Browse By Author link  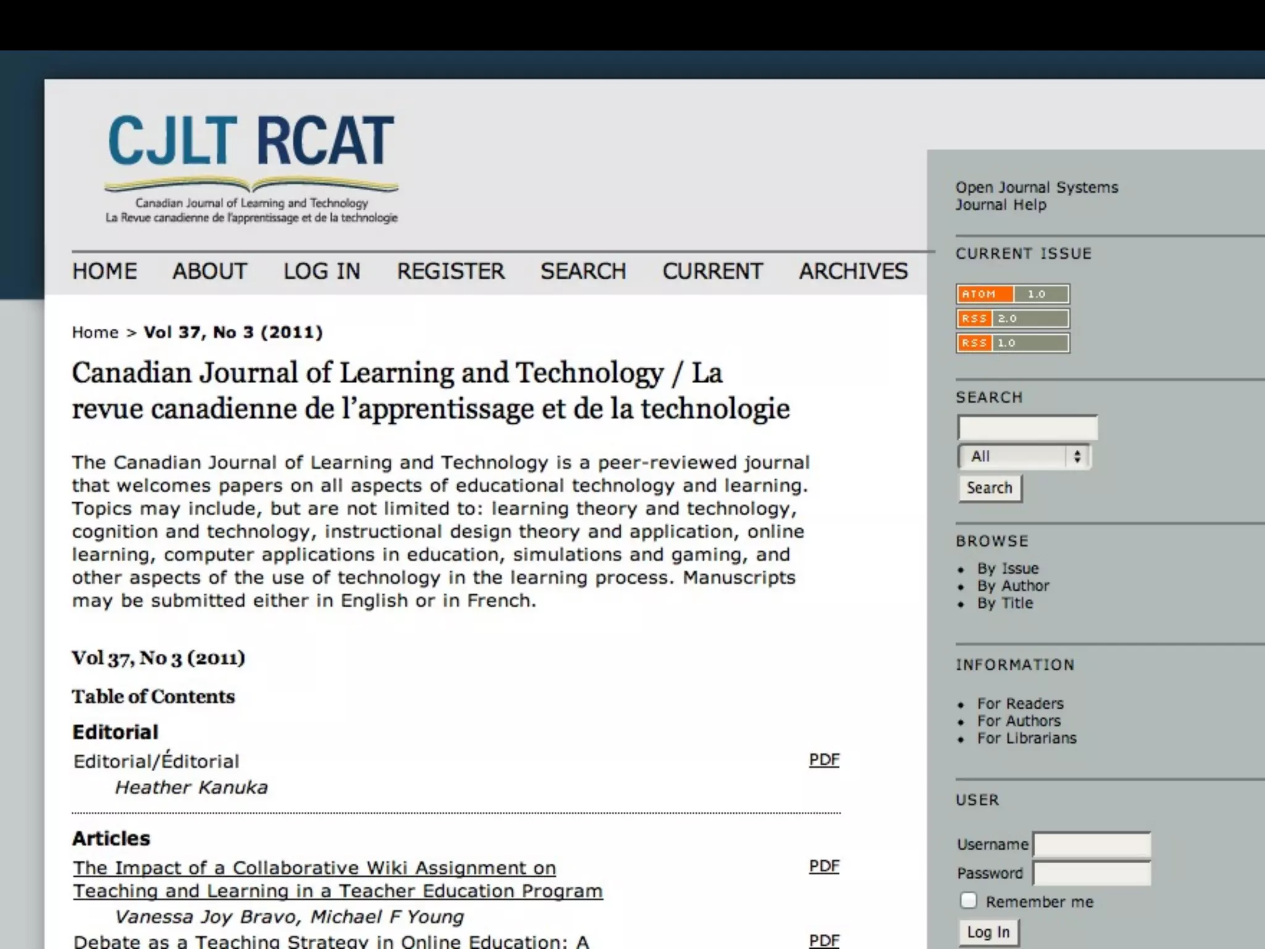[1013, 586]
